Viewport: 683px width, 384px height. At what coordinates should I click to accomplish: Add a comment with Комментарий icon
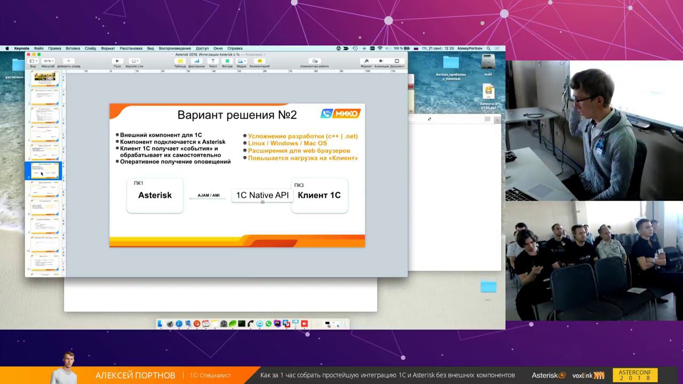[260, 61]
